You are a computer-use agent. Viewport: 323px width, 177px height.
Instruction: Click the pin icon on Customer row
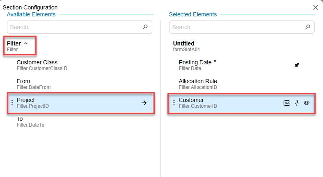tap(297, 103)
